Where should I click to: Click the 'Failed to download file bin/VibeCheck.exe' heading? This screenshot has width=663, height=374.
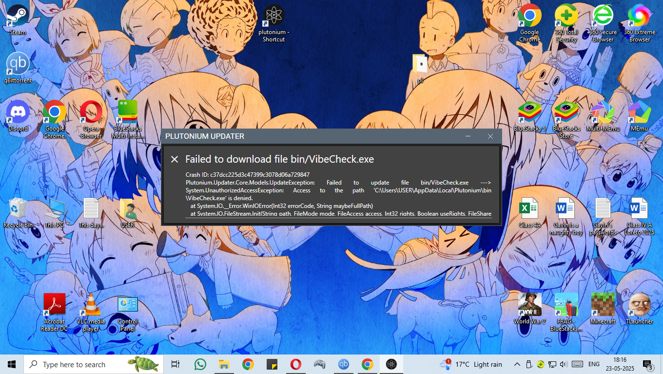coord(279,159)
